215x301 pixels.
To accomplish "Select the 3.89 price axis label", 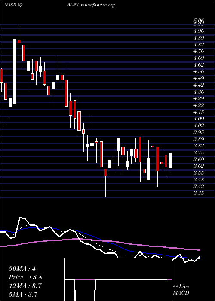I will pyautogui.click(x=198, y=139).
